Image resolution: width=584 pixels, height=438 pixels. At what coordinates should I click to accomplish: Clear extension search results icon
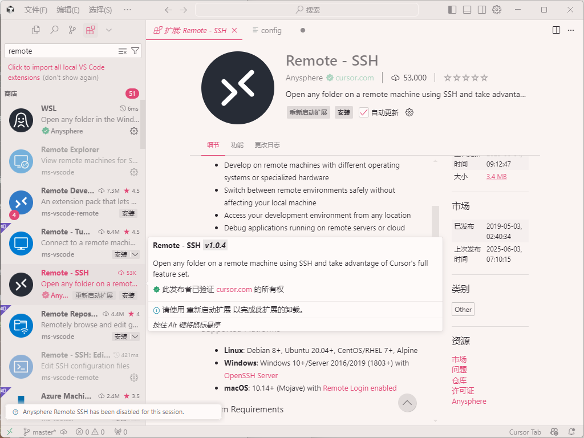(123, 51)
